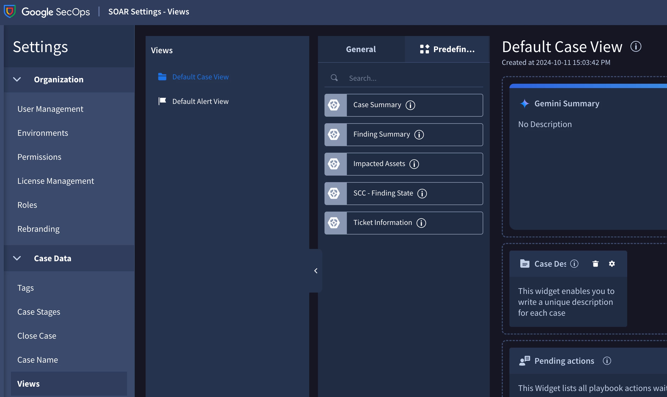This screenshot has width=667, height=397.
Task: Click the Google SecOps shield logo
Action: tap(10, 11)
